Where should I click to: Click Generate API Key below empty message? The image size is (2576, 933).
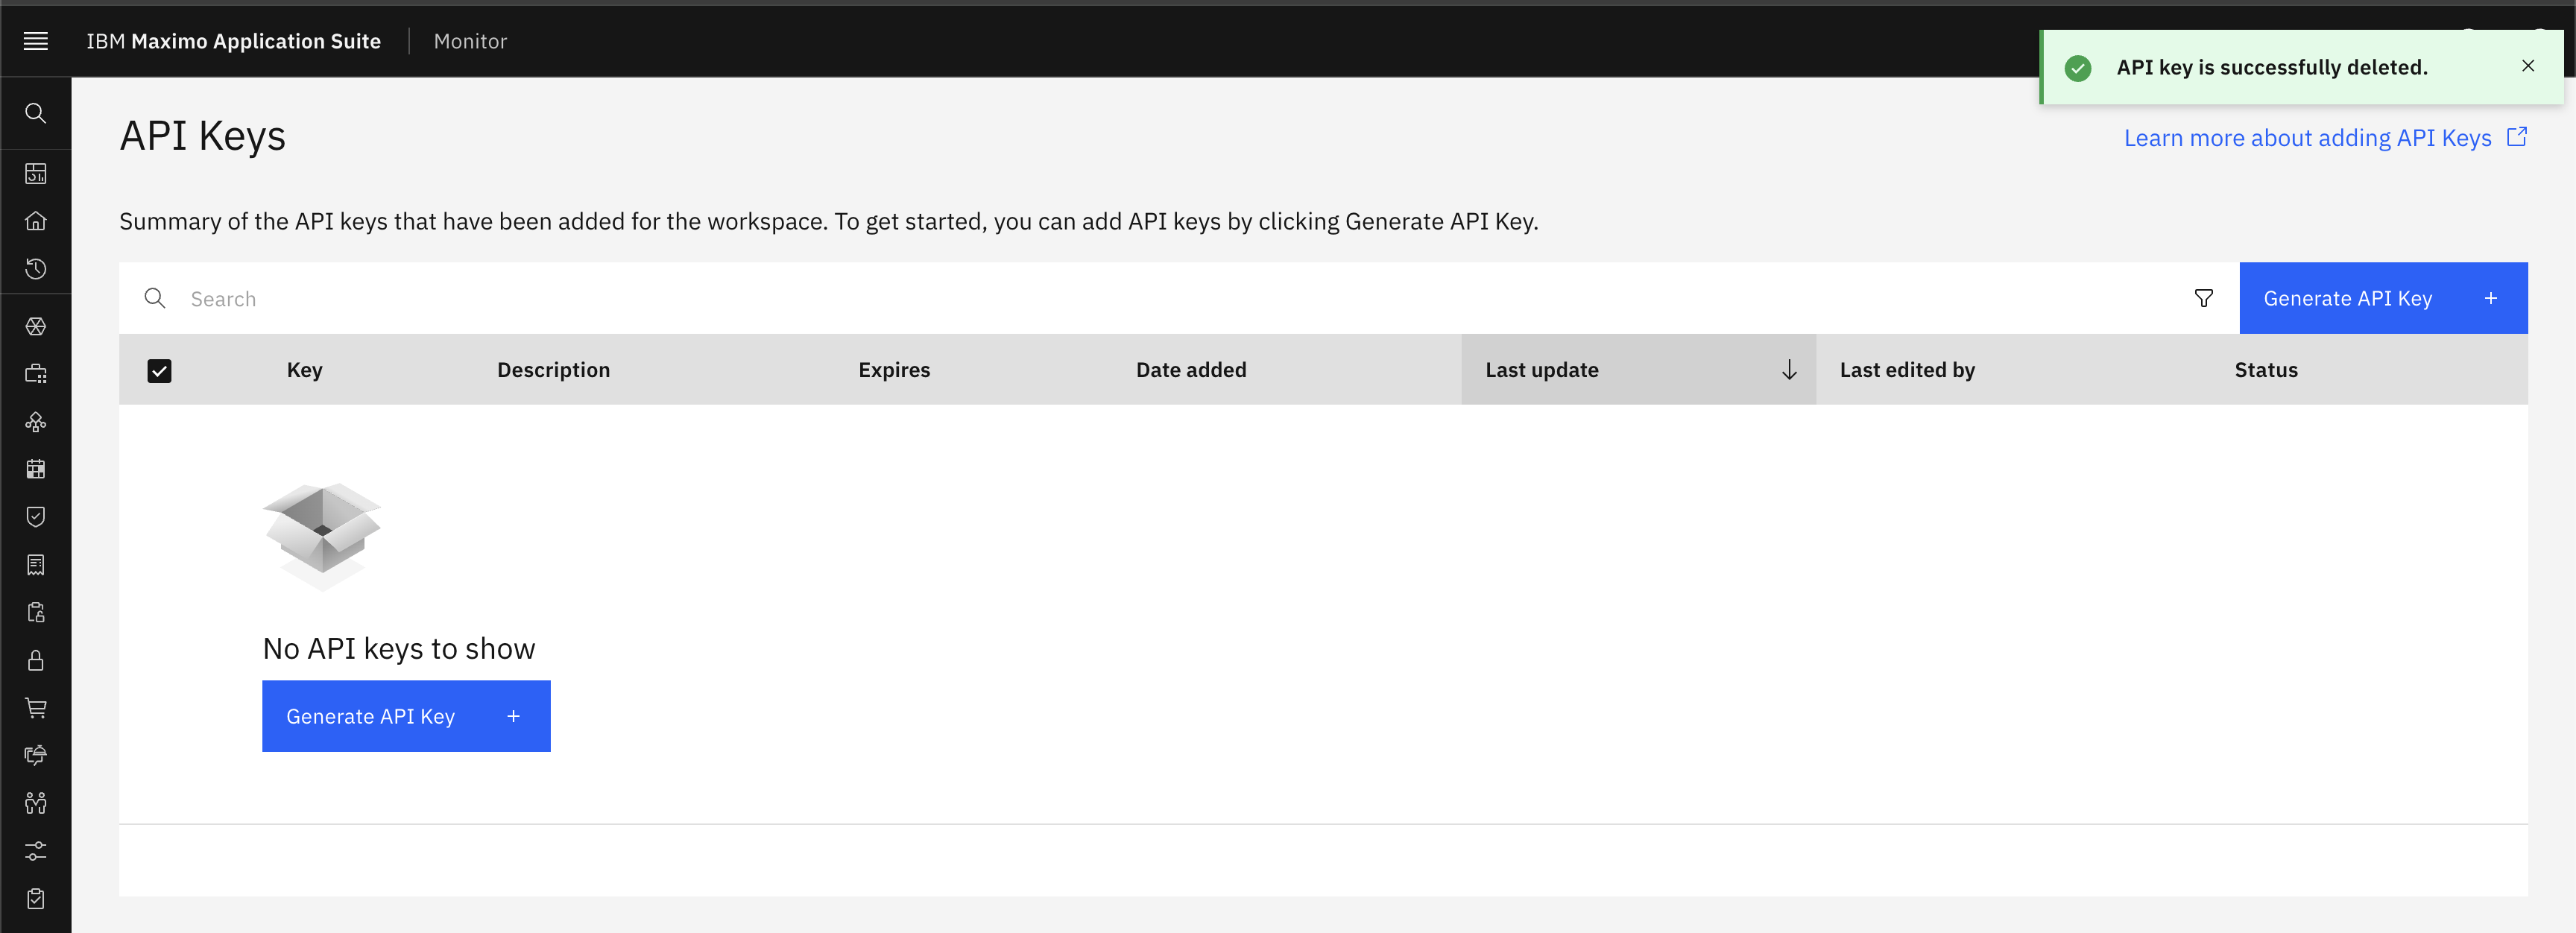406,716
